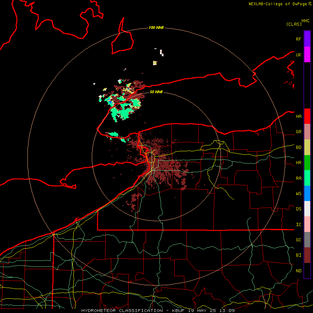The width and height of the screenshot is (313, 313).
Task: Click the 50 NMI range ring label
Action: tap(156, 92)
